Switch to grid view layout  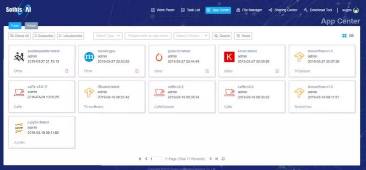point(344,36)
